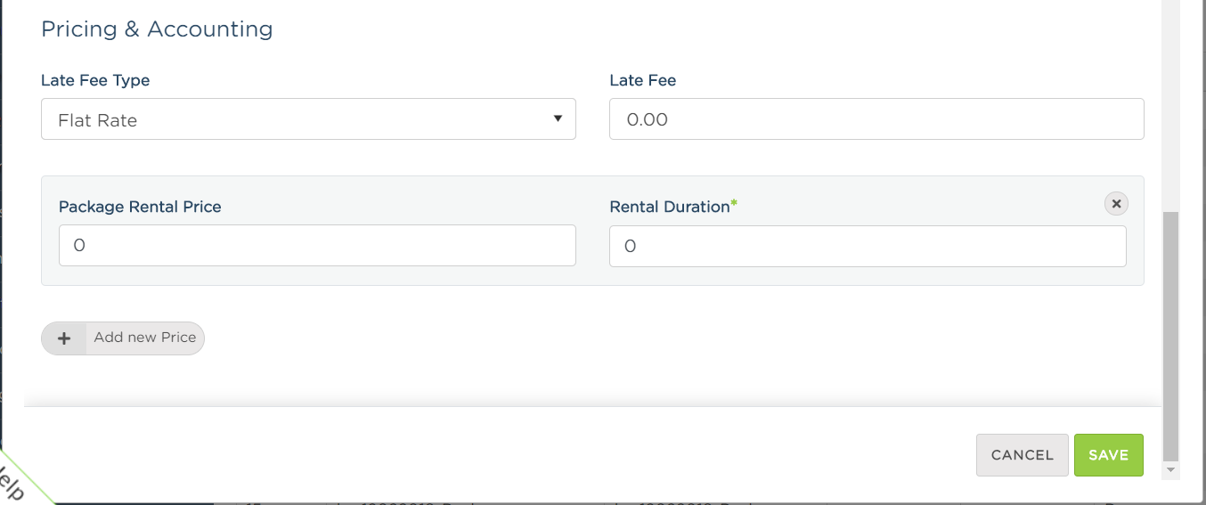1206x505 pixels.
Task: Click the Add new Price label text
Action: tap(145, 338)
